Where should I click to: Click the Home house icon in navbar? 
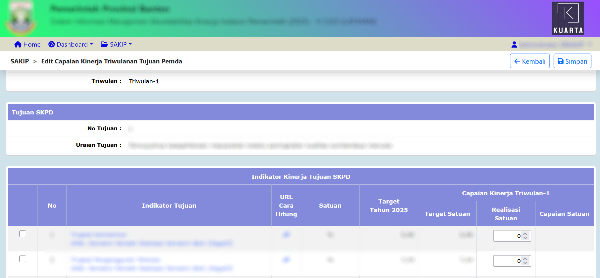click(18, 44)
